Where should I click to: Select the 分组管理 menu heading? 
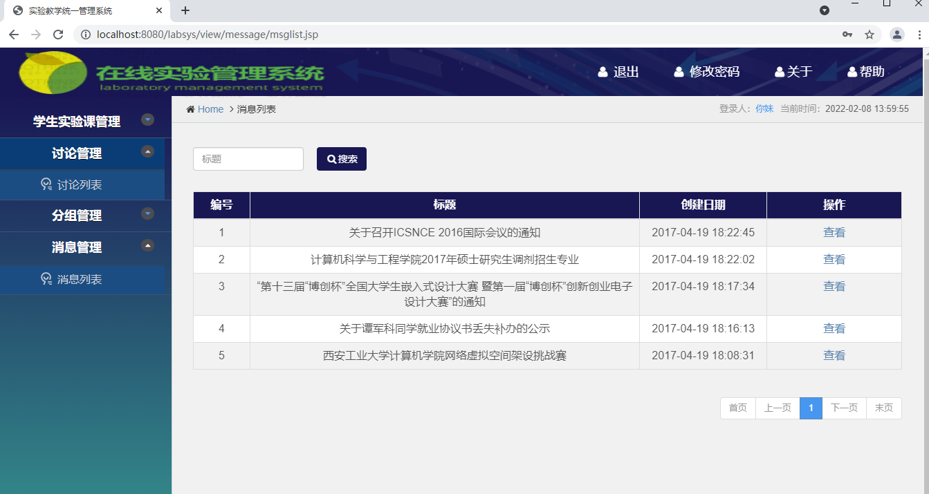click(x=77, y=216)
